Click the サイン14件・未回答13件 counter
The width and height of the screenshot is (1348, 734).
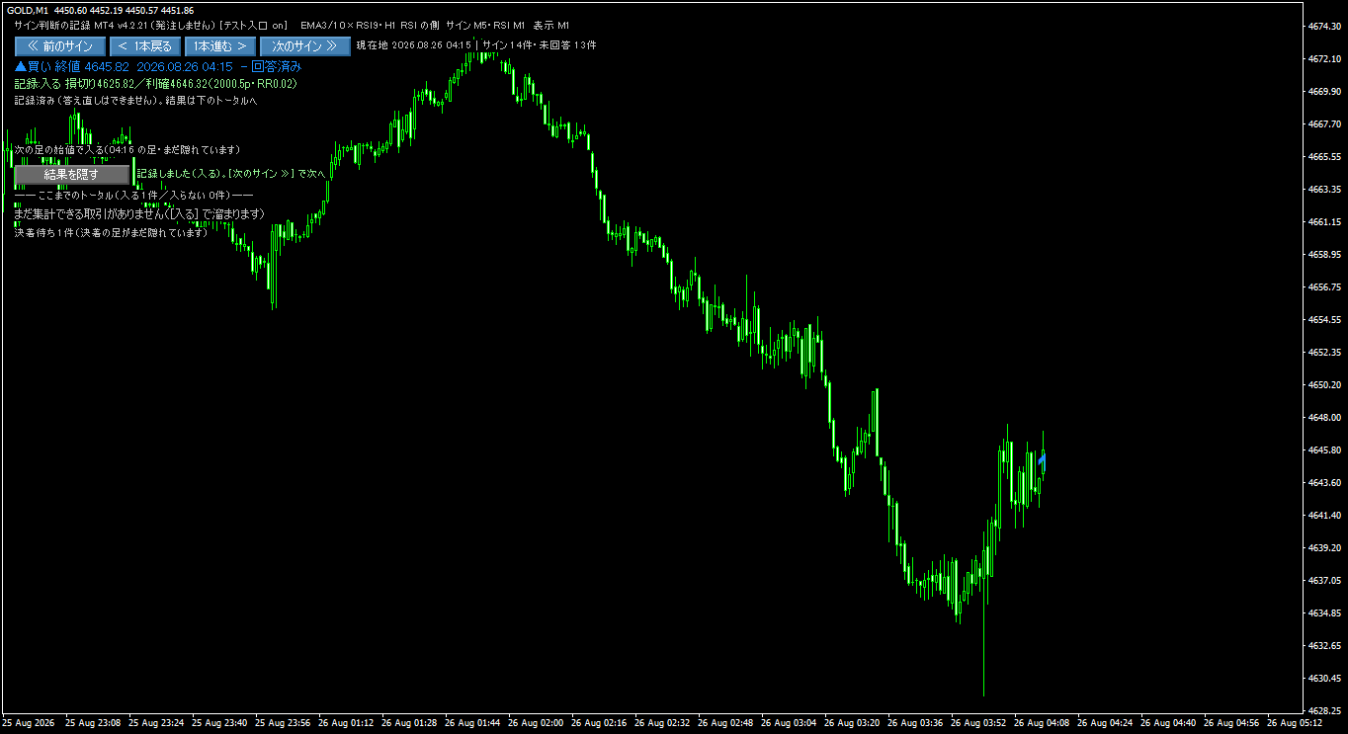tap(540, 45)
